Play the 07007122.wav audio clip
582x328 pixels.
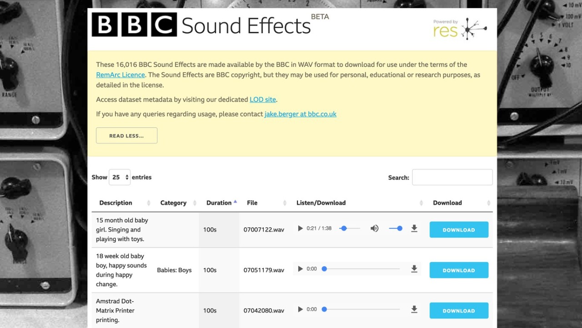coord(300,229)
